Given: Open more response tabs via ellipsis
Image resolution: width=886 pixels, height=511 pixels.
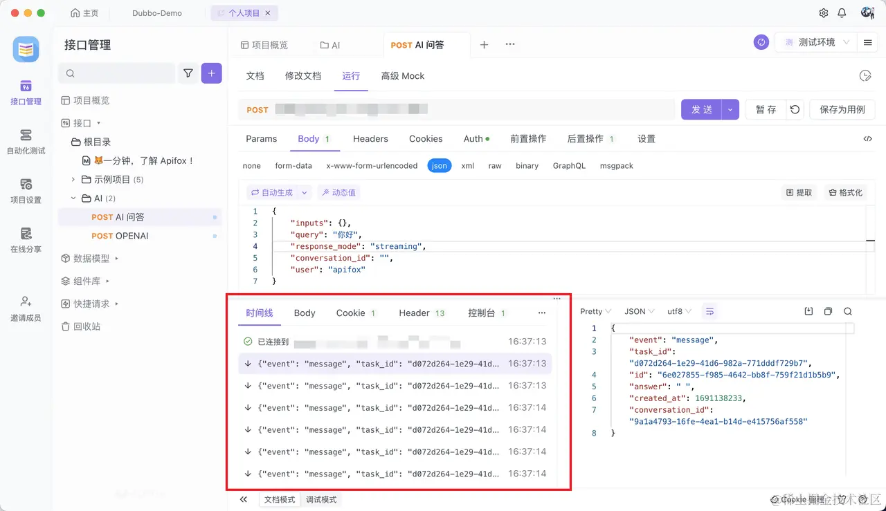Looking at the screenshot, I should tap(542, 313).
